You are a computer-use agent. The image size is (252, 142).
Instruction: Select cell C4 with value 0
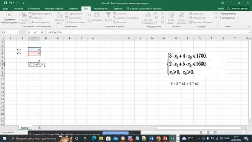click(x=34, y=53)
